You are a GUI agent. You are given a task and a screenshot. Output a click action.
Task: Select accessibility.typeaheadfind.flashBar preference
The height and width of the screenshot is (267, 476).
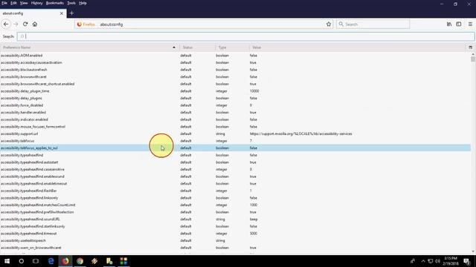click(x=236, y=191)
